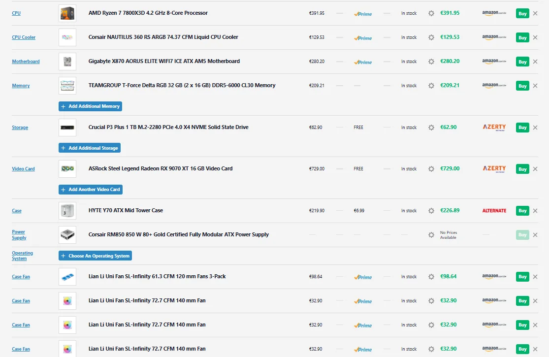Open gear settings for ASRock Radeon video card
The height and width of the screenshot is (357, 549).
(431, 169)
